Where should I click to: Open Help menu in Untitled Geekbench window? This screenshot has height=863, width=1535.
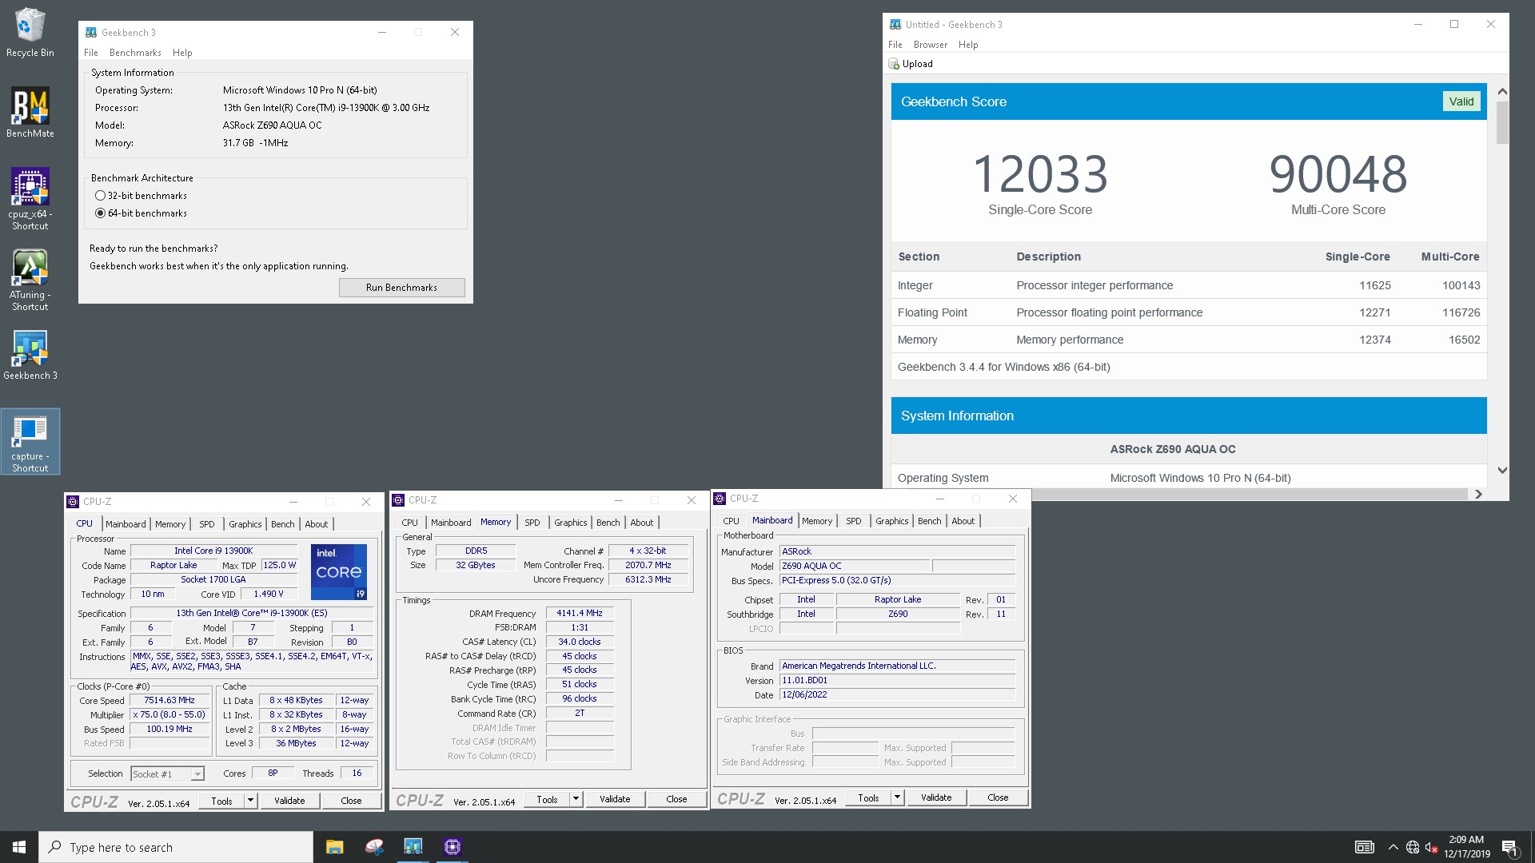pos(968,45)
